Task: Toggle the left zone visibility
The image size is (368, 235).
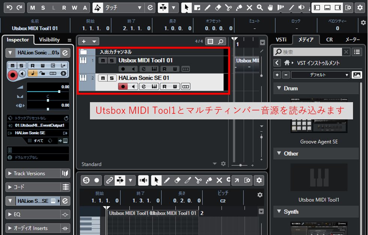Action: [x=317, y=8]
